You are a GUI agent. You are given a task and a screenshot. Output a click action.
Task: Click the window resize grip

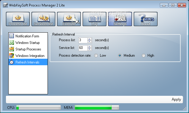pos(185,109)
